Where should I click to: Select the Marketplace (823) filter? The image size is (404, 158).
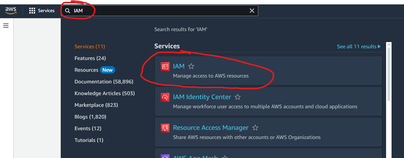coord(96,105)
